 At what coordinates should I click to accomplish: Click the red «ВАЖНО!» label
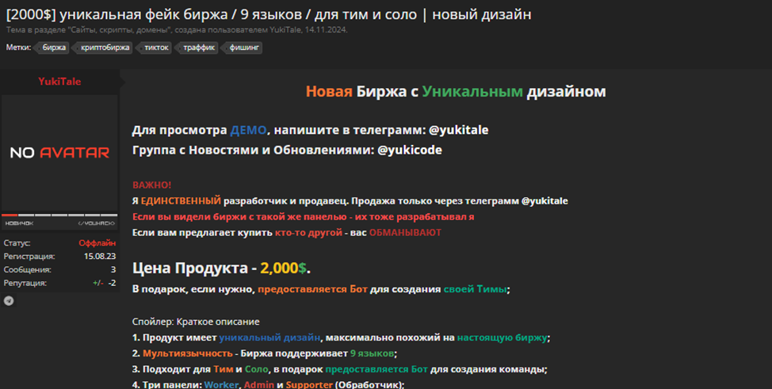point(151,185)
